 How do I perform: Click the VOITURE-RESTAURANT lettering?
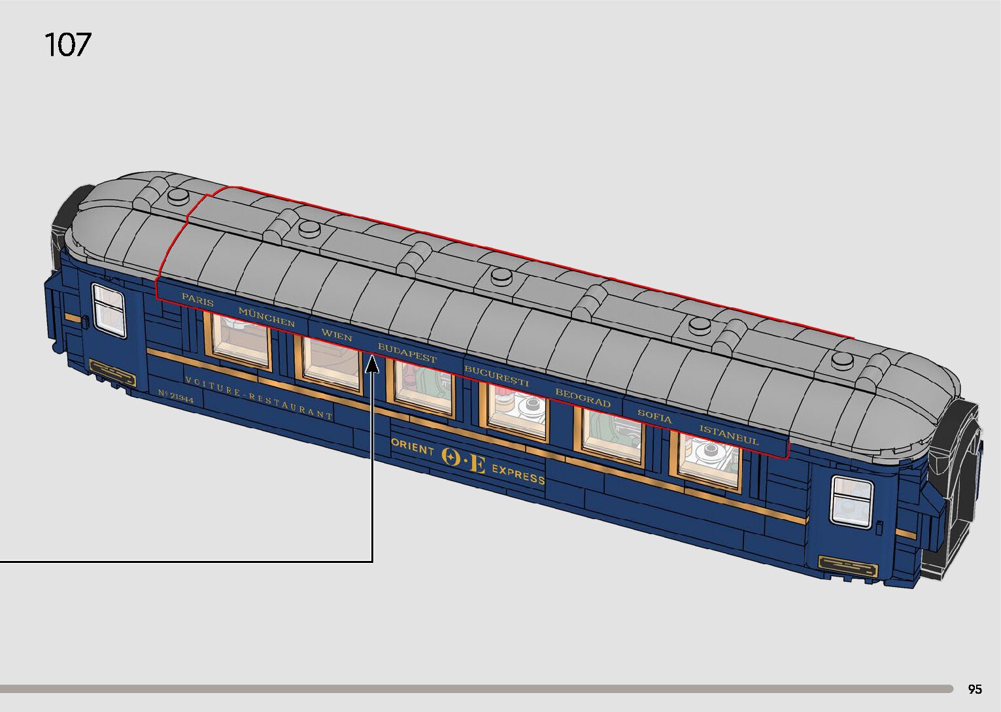tap(259, 398)
